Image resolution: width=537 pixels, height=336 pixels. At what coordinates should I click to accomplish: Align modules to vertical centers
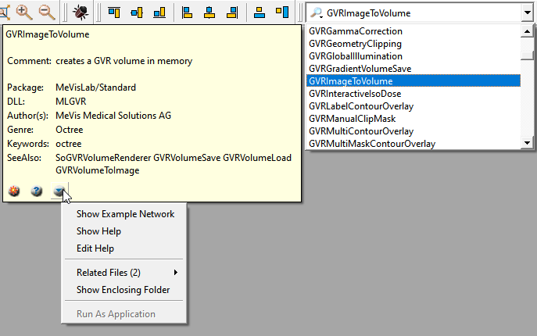click(x=137, y=13)
